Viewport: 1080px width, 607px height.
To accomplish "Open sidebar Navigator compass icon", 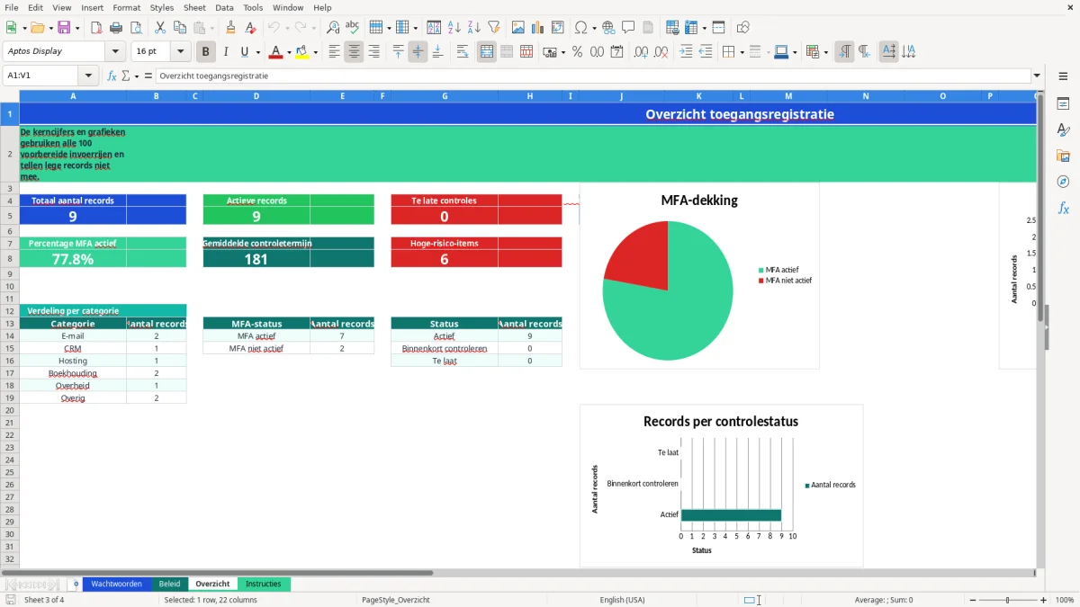I will tap(1063, 182).
